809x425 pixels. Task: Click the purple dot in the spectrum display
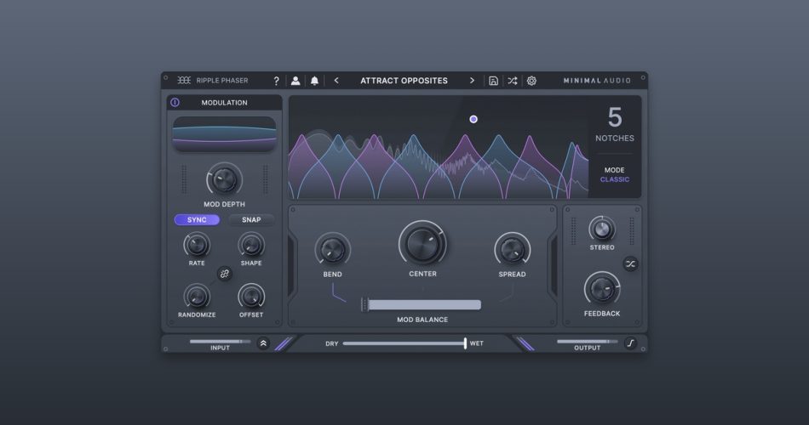point(473,120)
